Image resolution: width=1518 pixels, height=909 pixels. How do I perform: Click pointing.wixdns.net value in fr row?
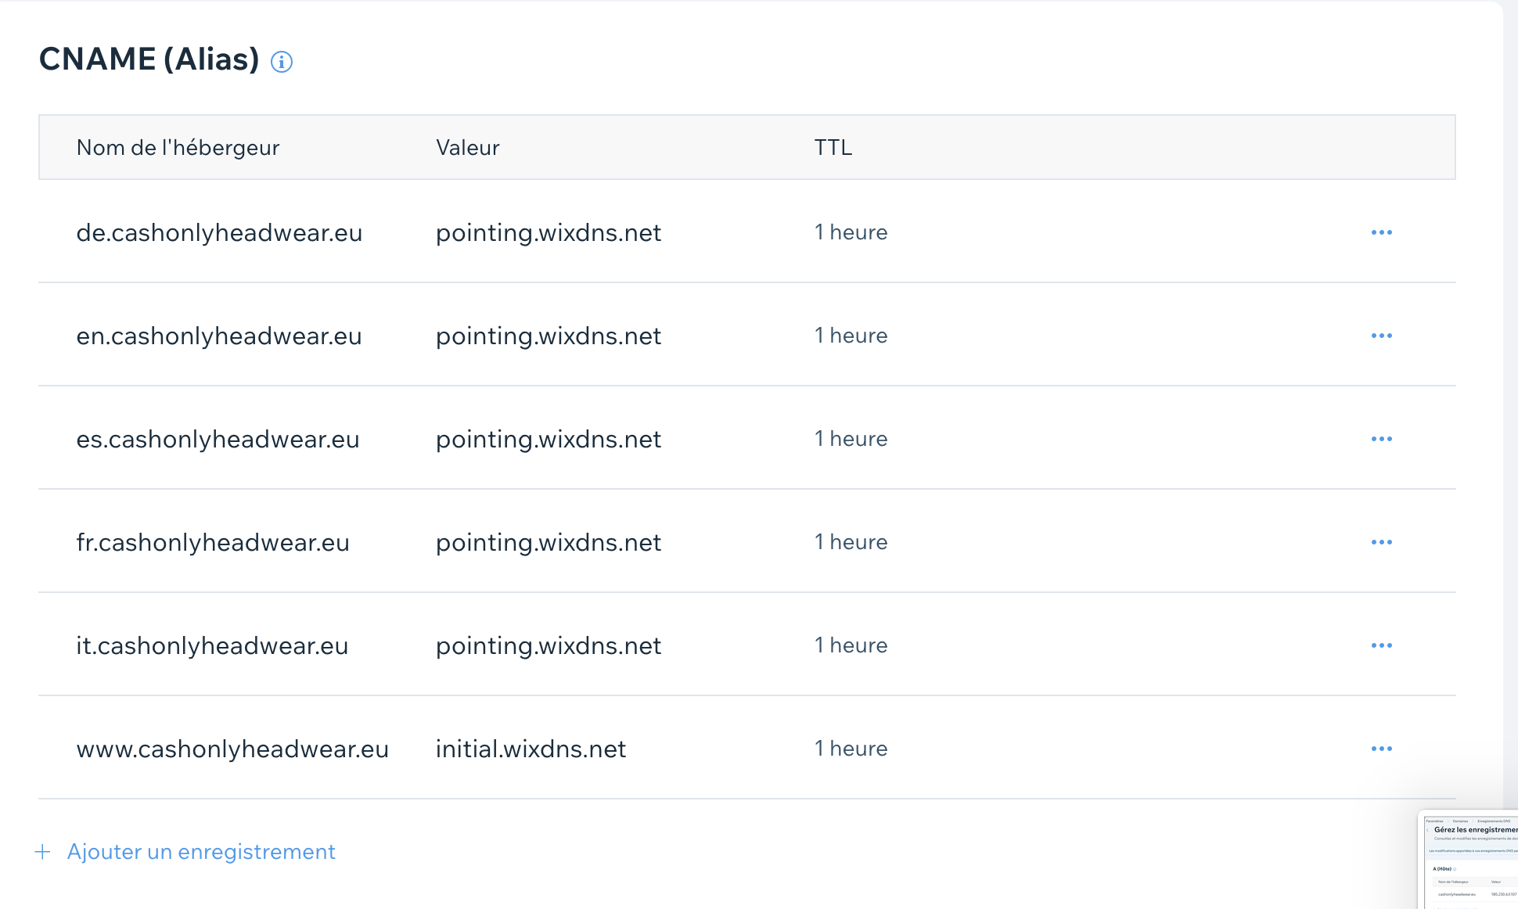(x=548, y=543)
